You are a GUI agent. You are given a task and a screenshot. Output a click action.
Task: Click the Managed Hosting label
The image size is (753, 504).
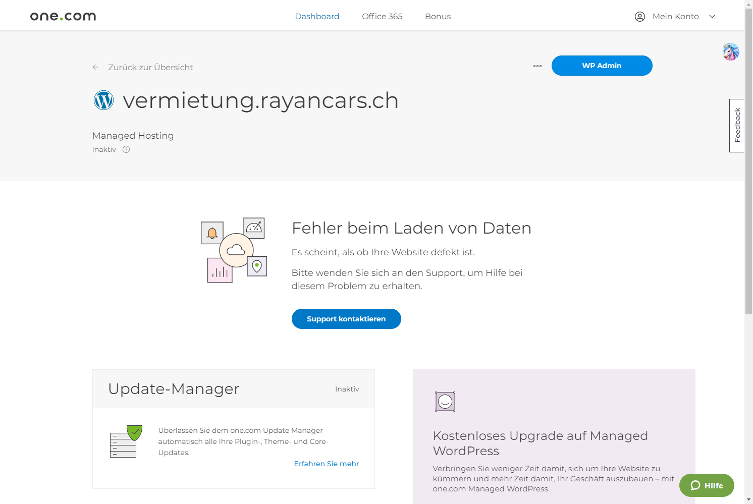coord(133,135)
